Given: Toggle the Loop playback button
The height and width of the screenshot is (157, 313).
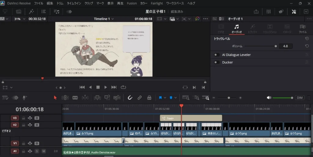Looking at the screenshot, I should point(123,87).
